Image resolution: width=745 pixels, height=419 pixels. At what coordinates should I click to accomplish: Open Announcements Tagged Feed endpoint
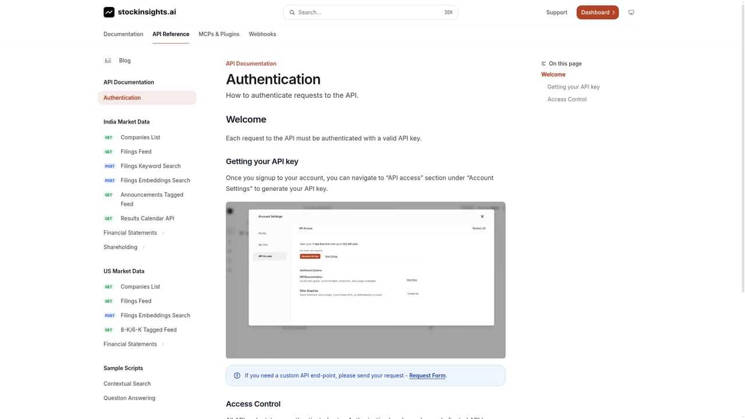click(x=152, y=200)
